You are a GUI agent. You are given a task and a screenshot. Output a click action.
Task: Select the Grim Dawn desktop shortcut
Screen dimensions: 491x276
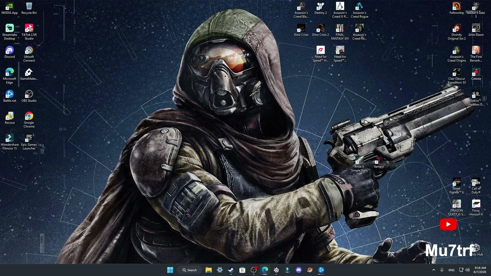476,30
